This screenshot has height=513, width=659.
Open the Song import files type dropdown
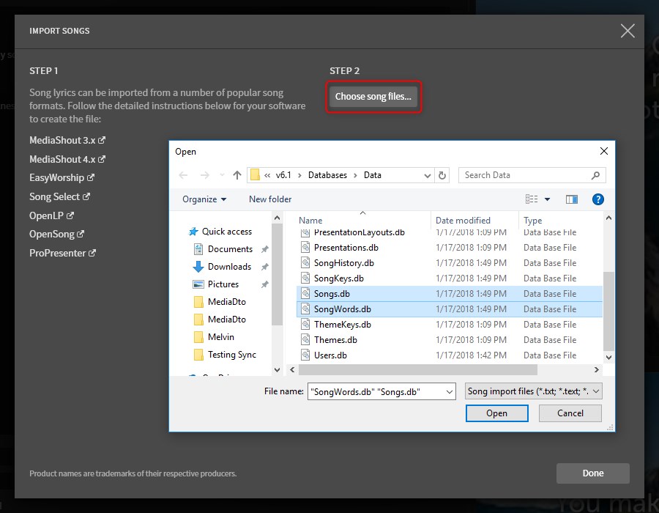533,391
